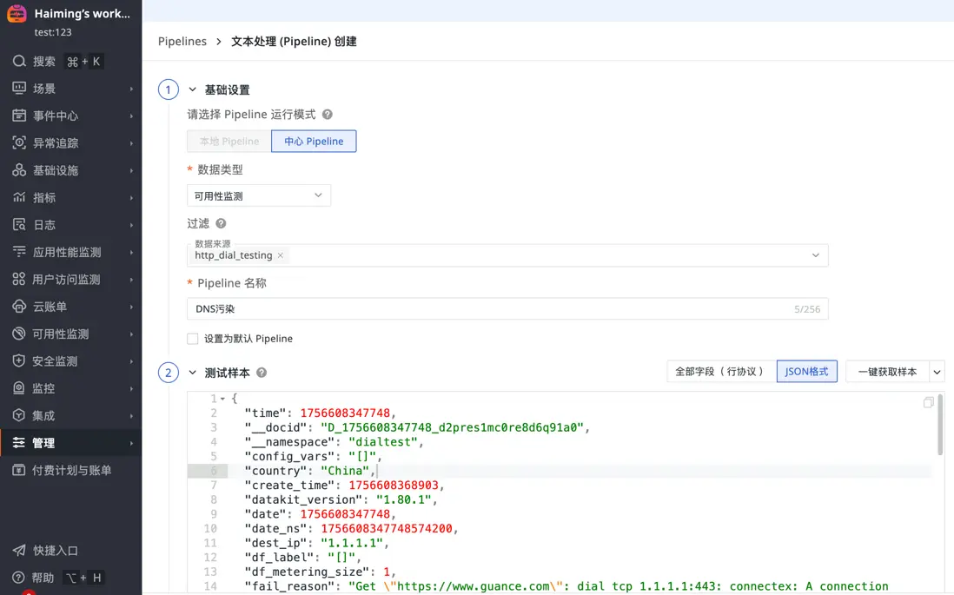
Task: Check the 设置为默认 Pipeline checkbox
Action: coord(193,339)
